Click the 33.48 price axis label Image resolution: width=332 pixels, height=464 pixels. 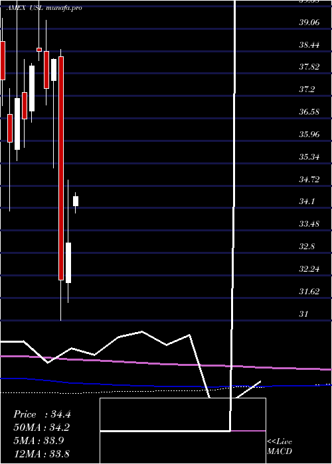[309, 224]
